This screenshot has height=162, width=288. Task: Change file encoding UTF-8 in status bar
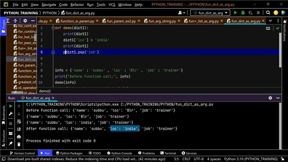pos(198,159)
